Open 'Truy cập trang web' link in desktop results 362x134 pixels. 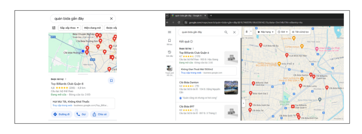coord(191,73)
